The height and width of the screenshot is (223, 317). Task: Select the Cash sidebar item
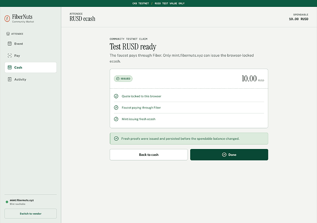tap(30, 68)
